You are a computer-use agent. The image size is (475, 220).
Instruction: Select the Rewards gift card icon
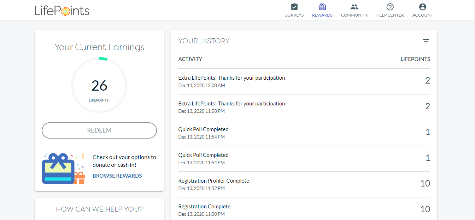[322, 7]
